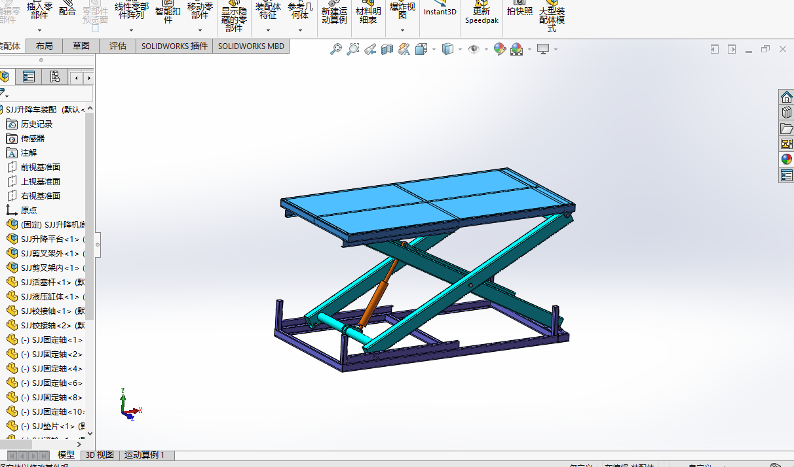Collapse the feature manager panel with side handle
This screenshot has width=794, height=467.
98,245
